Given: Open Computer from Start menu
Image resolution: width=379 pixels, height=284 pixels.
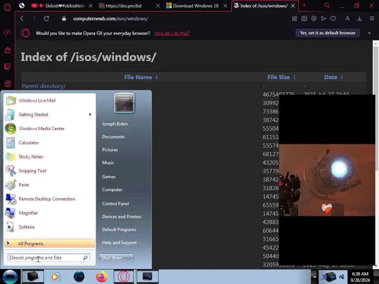Looking at the screenshot, I should 112,190.
